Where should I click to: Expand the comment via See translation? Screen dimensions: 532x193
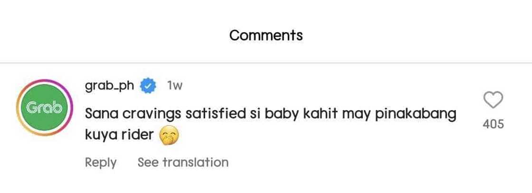point(183,162)
